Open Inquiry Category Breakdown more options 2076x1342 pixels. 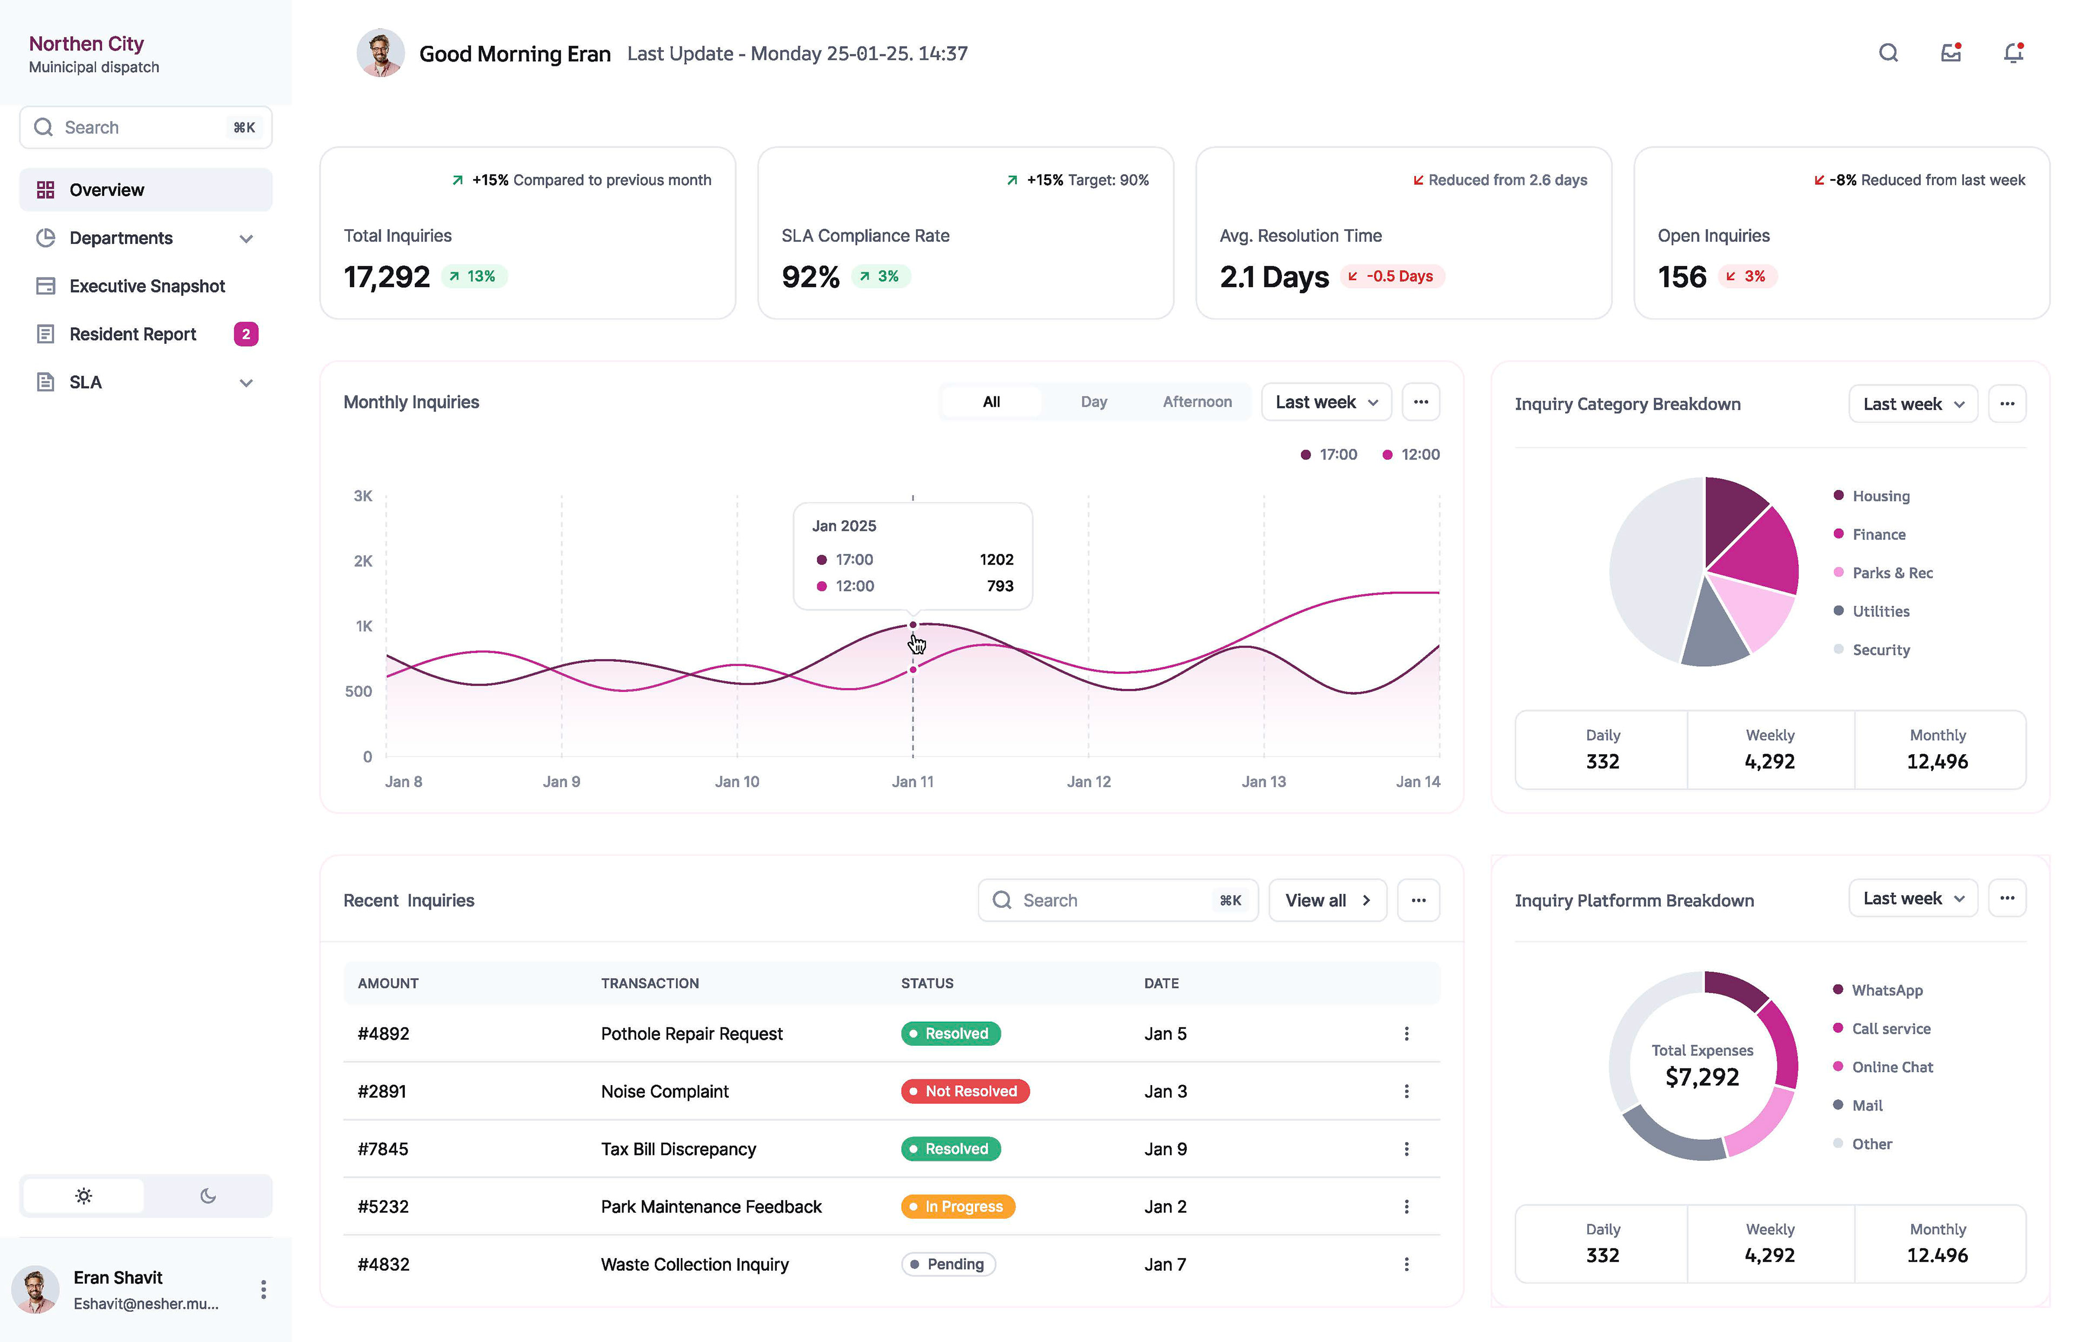2006,403
